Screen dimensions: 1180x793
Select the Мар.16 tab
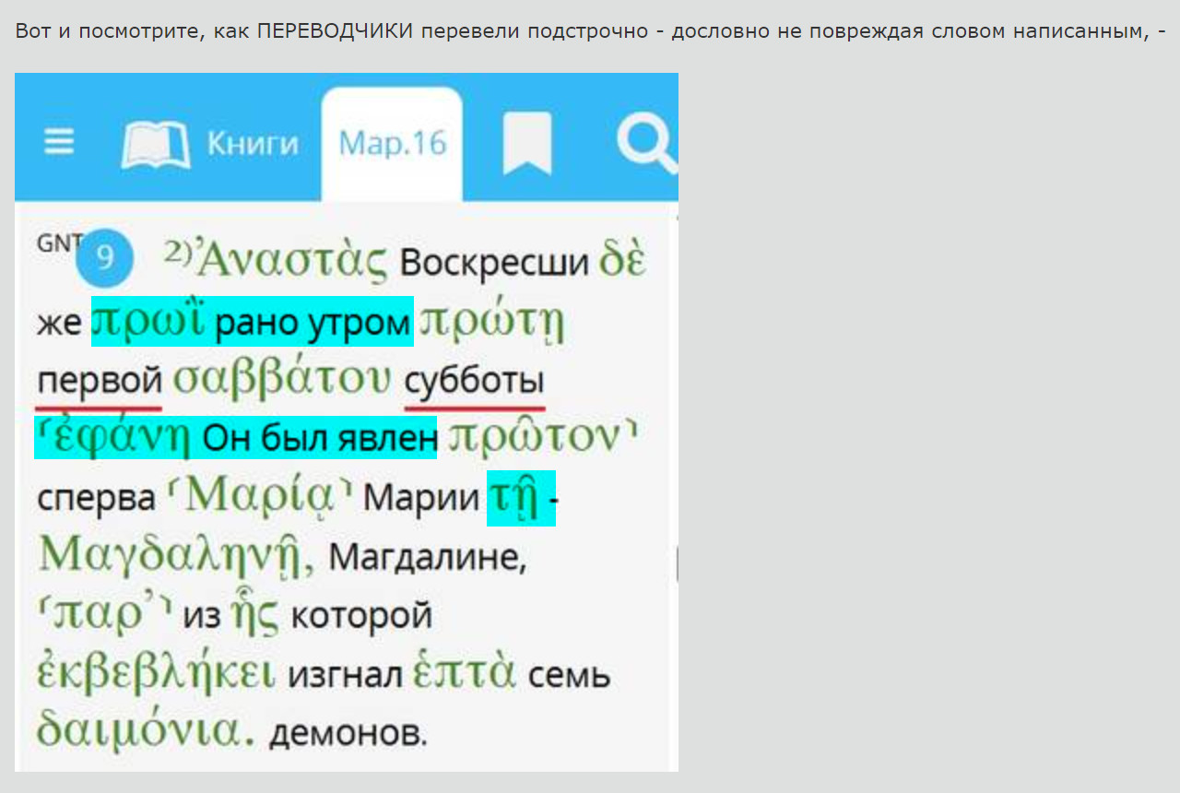pos(392,143)
